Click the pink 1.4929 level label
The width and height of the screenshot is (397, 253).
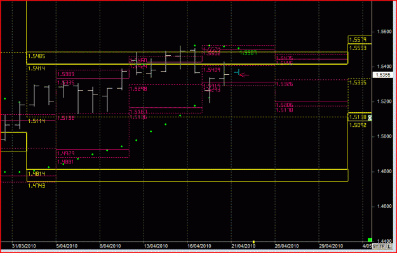point(66,153)
